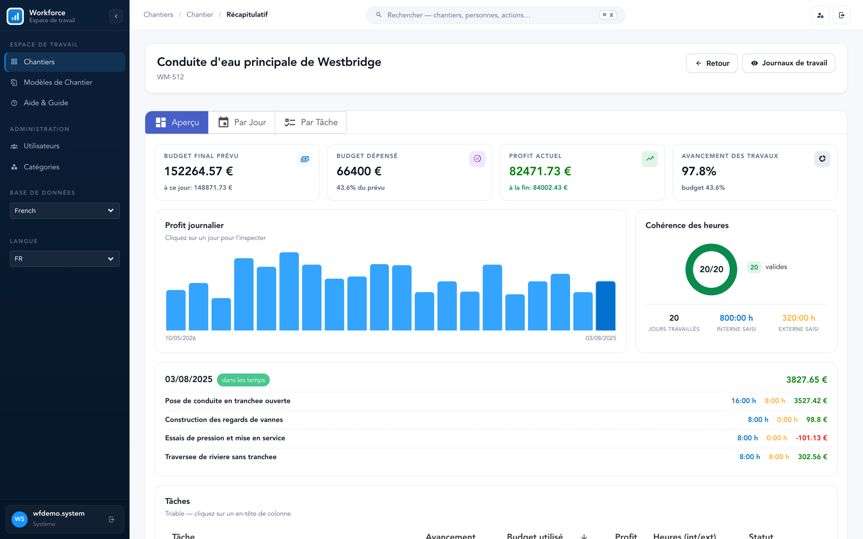The image size is (863, 539).
Task: Click the wfdemo.system username
Action: coord(59,514)
